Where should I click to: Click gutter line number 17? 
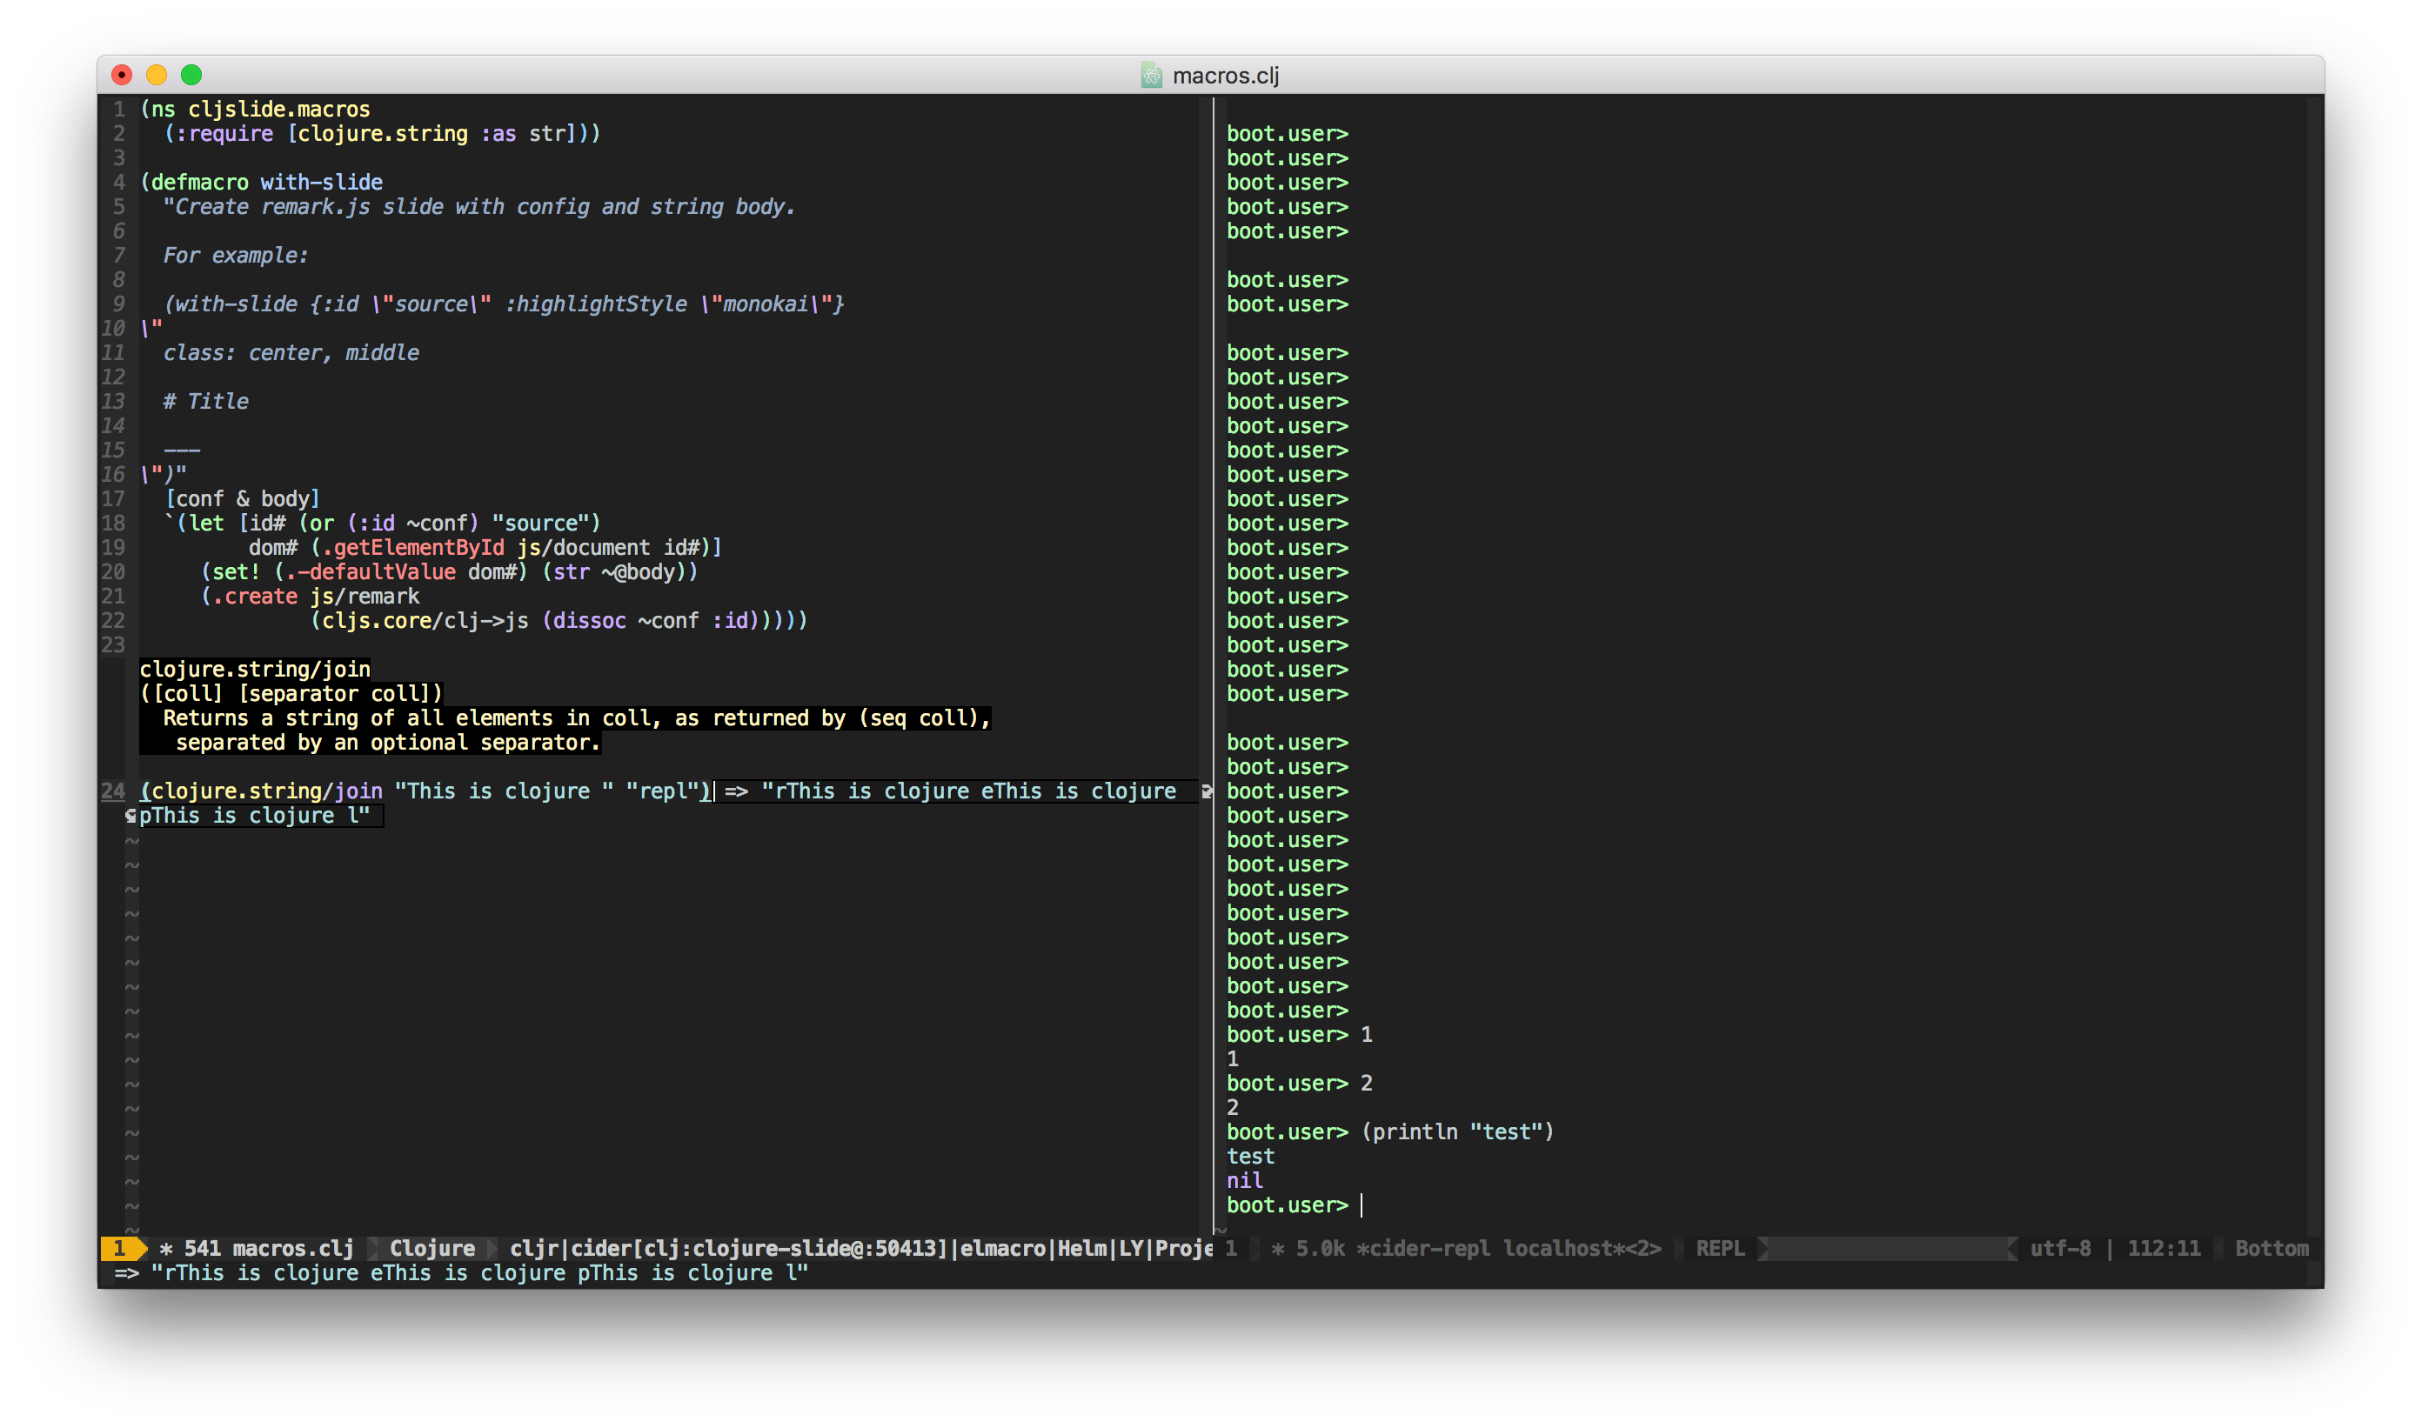pyautogui.click(x=112, y=498)
